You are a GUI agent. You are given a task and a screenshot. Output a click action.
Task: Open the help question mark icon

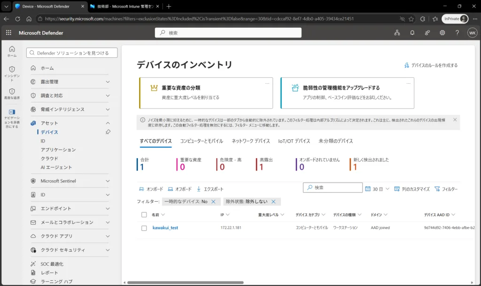(457, 32)
